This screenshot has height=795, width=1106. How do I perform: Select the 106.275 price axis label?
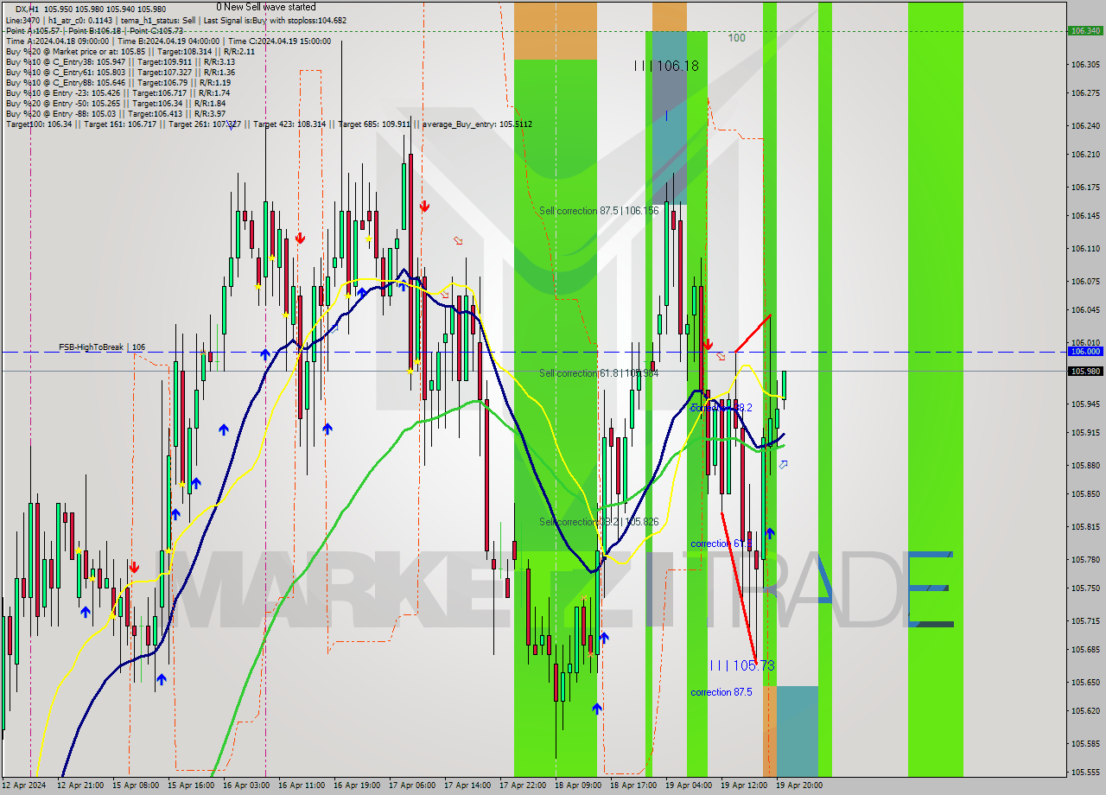1085,92
